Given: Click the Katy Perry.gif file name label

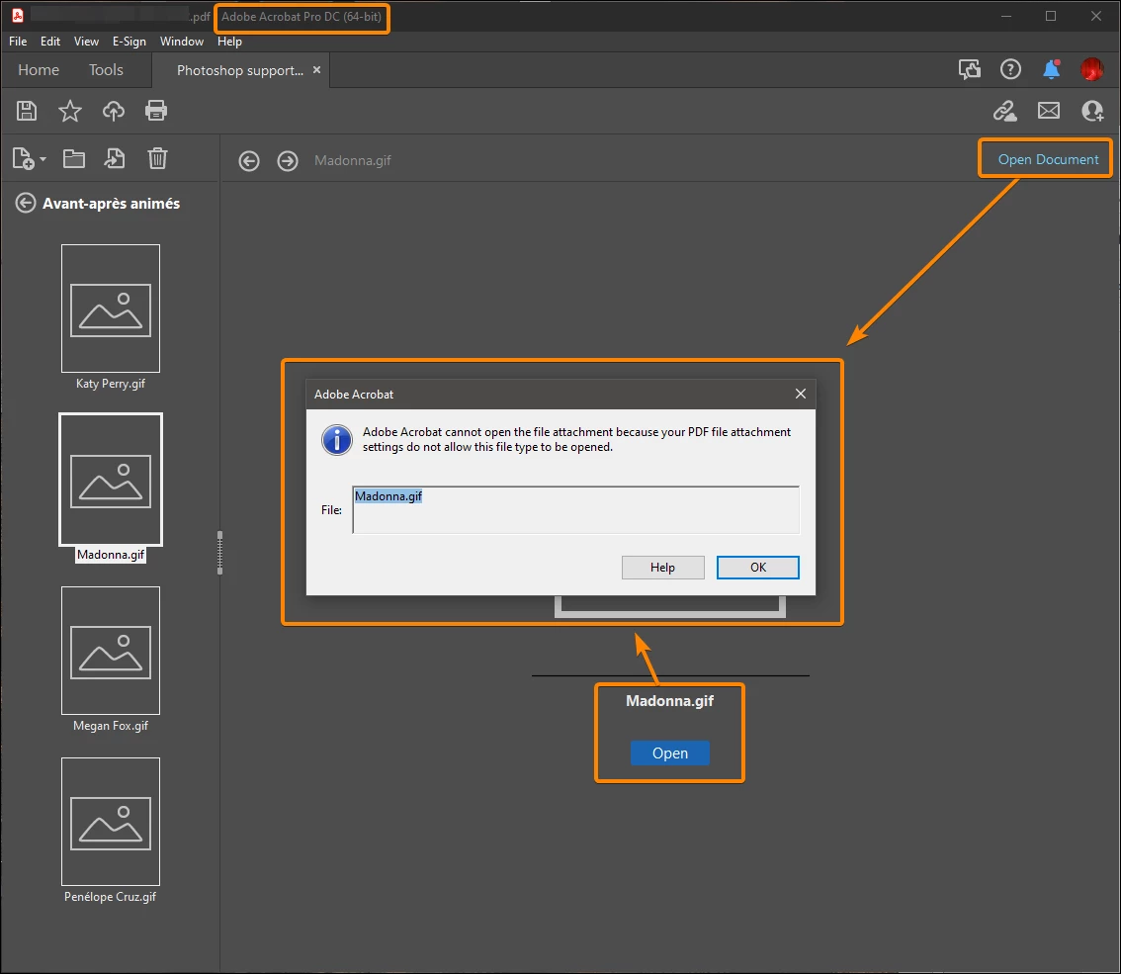Looking at the screenshot, I should 111,384.
